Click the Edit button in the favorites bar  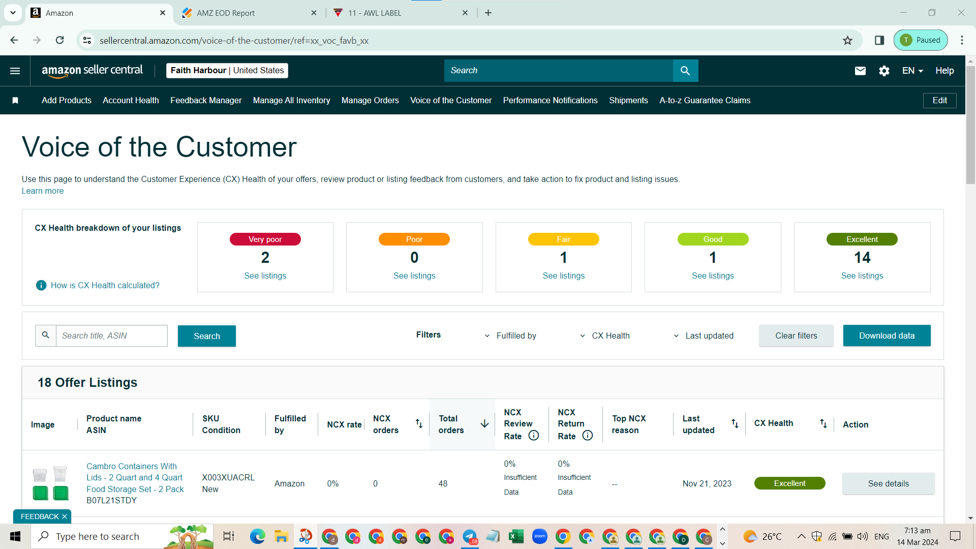[939, 101]
